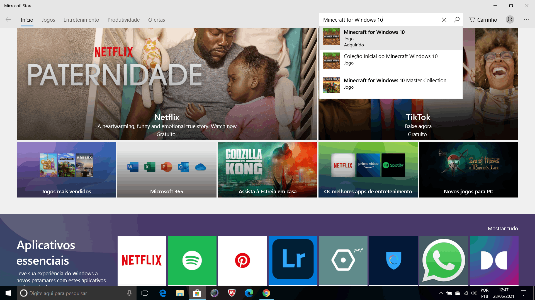The image size is (535, 300).
Task: Open the Produtividade tab
Action: tap(124, 20)
